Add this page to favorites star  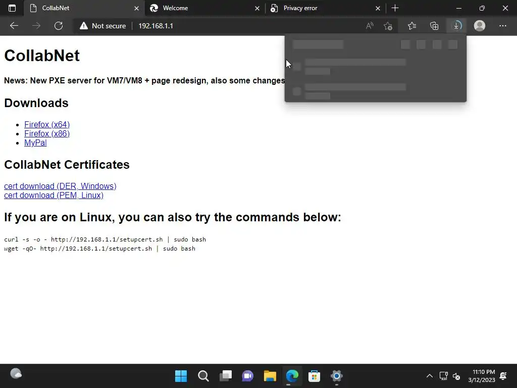[388, 26]
